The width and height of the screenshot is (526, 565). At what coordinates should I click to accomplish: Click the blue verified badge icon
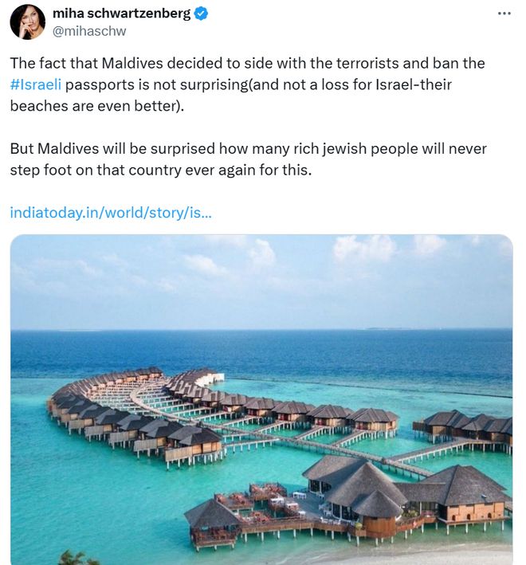[201, 14]
